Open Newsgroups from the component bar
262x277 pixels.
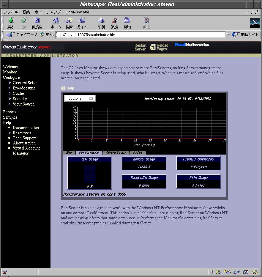(x=236, y=272)
